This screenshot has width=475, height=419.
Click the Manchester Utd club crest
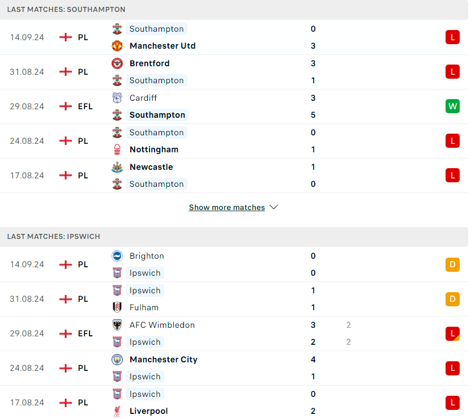[117, 46]
